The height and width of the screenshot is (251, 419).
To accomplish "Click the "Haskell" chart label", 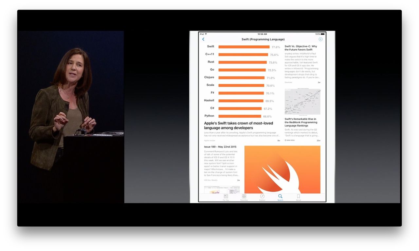I will [209, 100].
